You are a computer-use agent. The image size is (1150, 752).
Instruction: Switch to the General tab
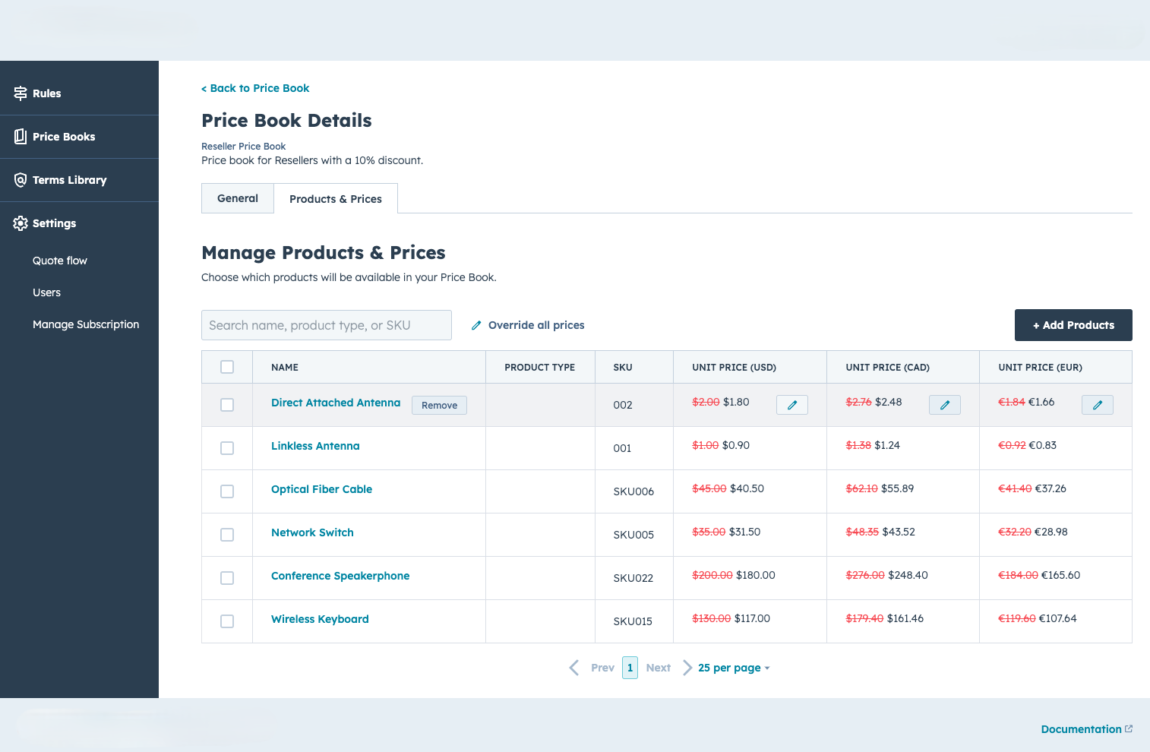[237, 197]
